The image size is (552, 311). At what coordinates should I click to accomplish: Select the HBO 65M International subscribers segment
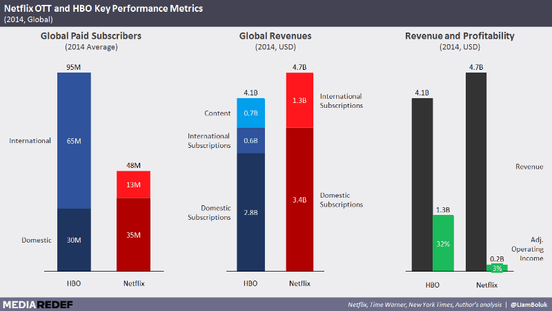(74, 141)
